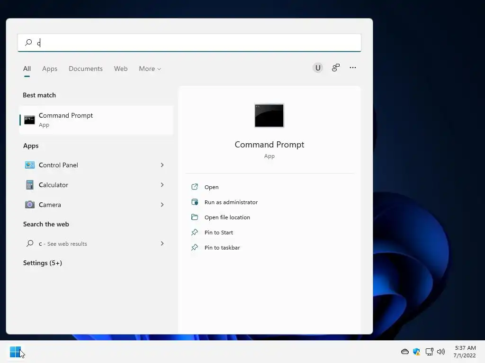Viewport: 485px width, 363px height.
Task: Expand the web results chevron
Action: coord(162,243)
